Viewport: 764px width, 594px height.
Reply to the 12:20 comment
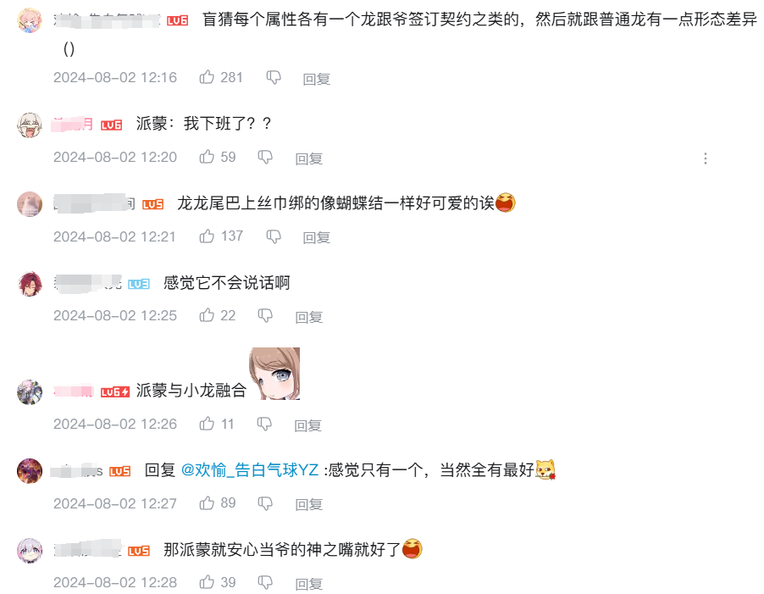tap(308, 158)
